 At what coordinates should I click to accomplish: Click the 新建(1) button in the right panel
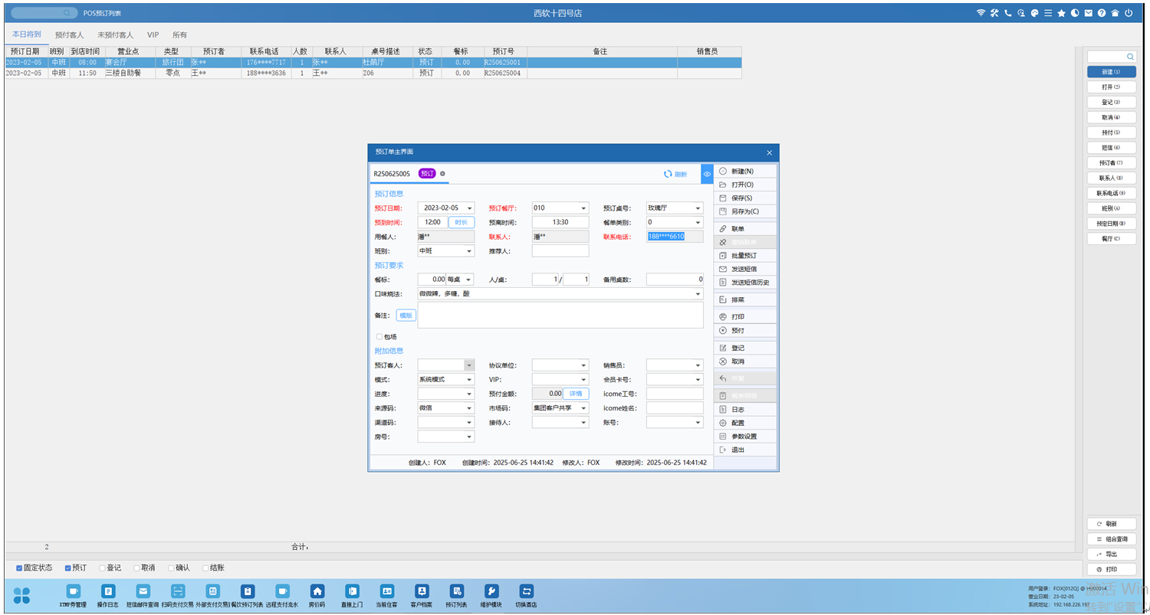coord(1112,72)
